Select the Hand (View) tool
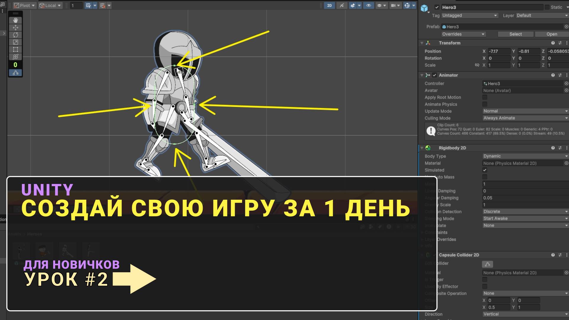 pos(15,20)
